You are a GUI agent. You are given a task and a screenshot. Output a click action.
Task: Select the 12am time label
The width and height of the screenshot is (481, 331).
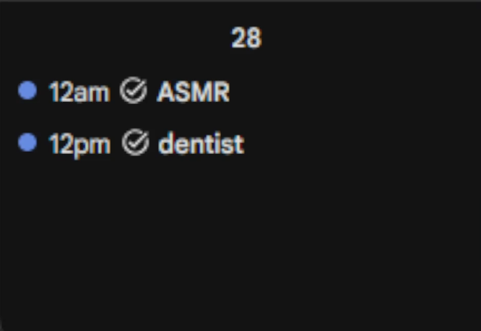click(79, 92)
